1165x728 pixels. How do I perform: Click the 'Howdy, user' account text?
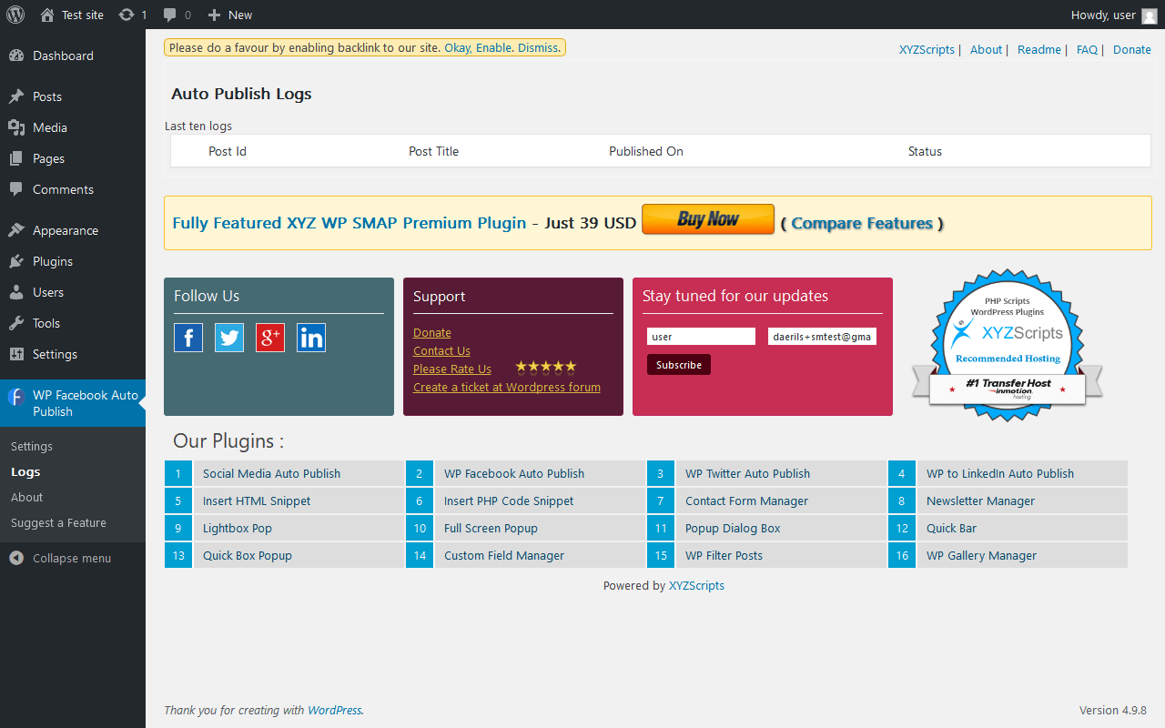pos(1103,15)
